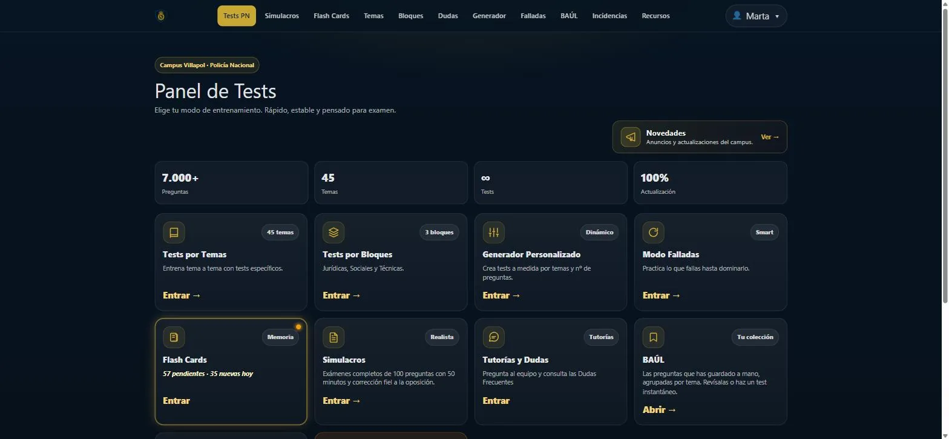
Task: Click Entrar on the Flash Cards card
Action: pyautogui.click(x=176, y=401)
